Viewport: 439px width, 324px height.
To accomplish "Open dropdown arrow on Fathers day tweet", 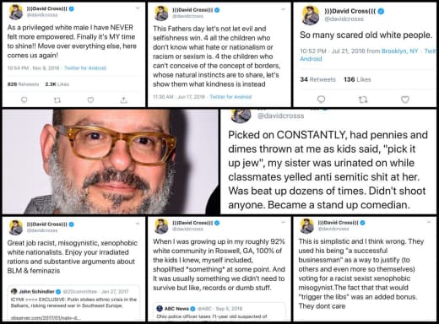I will (x=283, y=9).
